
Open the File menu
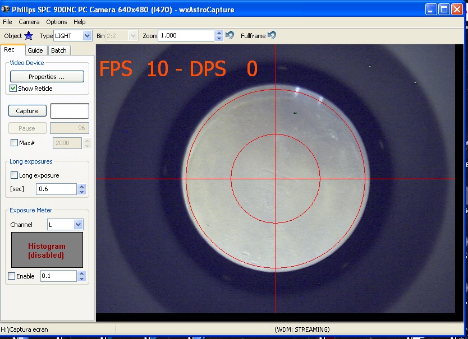7,22
